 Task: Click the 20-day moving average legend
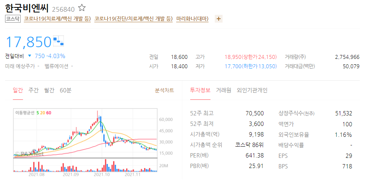[42, 113]
